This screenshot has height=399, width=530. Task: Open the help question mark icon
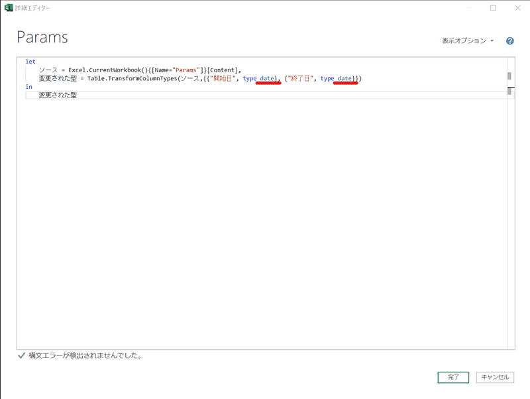[x=510, y=41]
